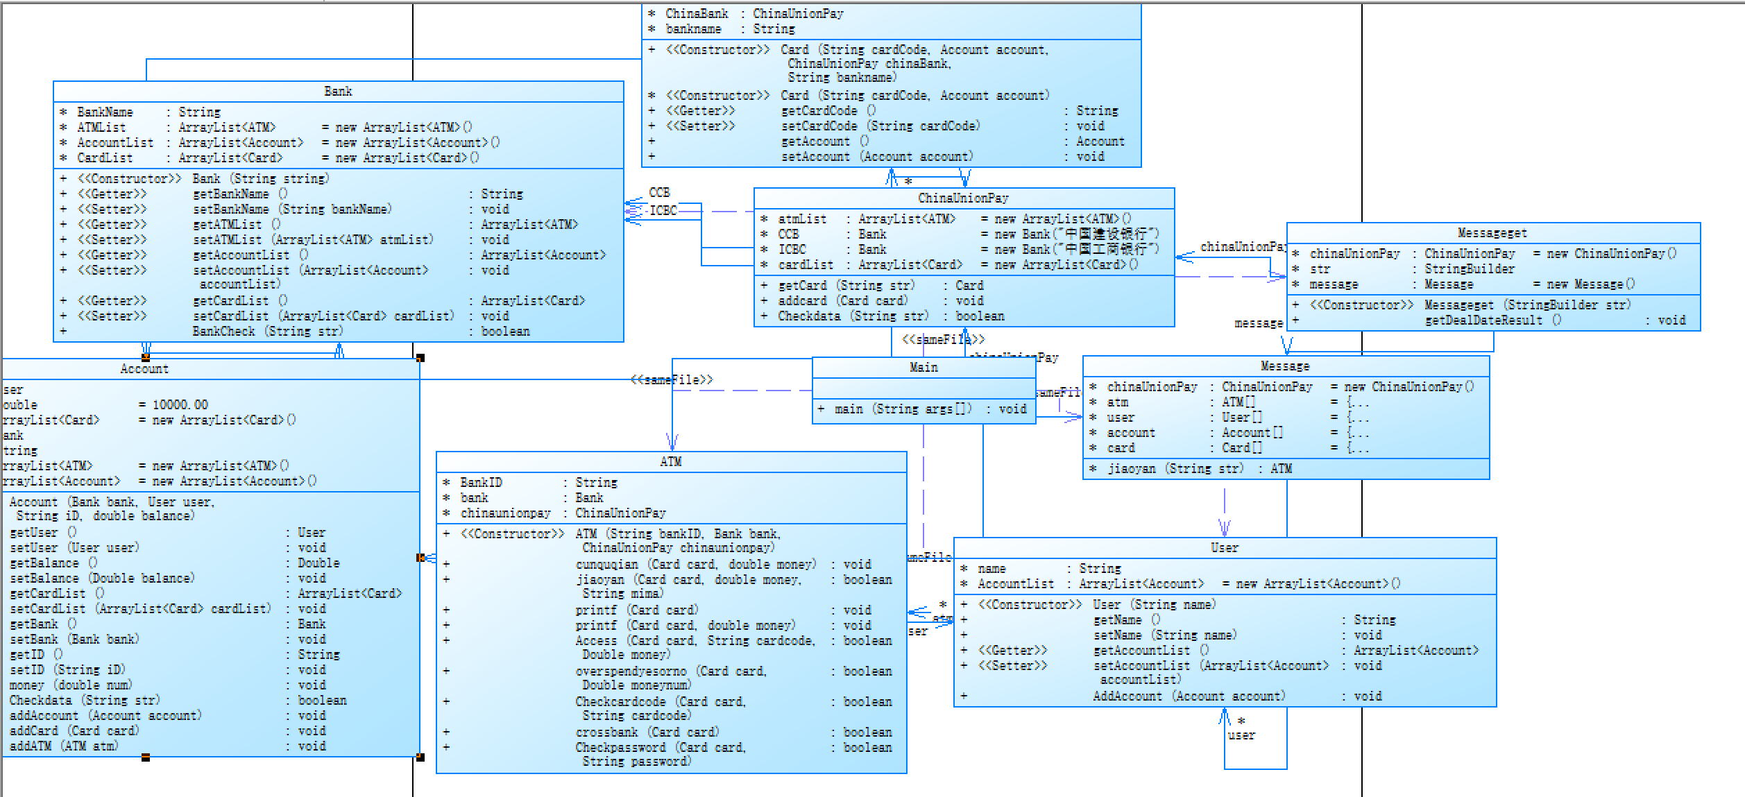
Task: Click the ATM class header
Action: coord(671,462)
